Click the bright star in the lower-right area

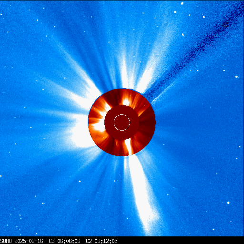click(x=228, y=203)
